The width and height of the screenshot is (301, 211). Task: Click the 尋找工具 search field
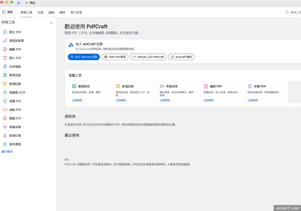(x=292, y=12)
